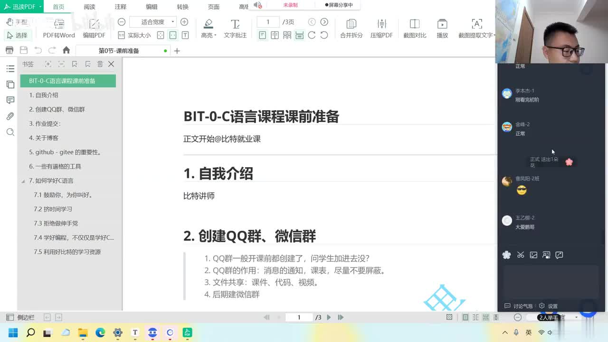608x342 pixels.
Task: Open Windows Start menu
Action: click(x=13, y=332)
